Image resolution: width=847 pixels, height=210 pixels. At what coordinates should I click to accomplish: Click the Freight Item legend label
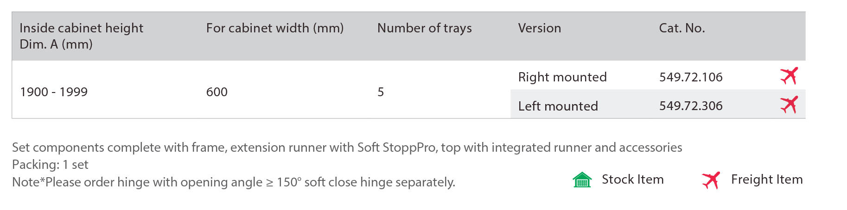pyautogui.click(x=767, y=179)
